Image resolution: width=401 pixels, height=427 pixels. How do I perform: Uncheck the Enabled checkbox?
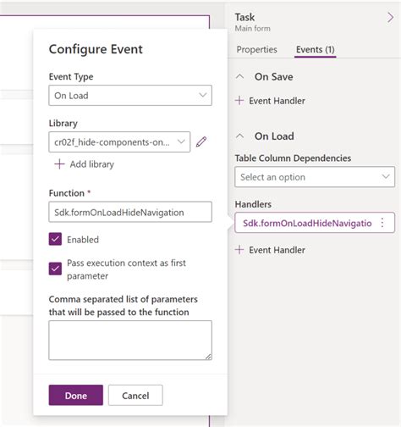point(55,239)
